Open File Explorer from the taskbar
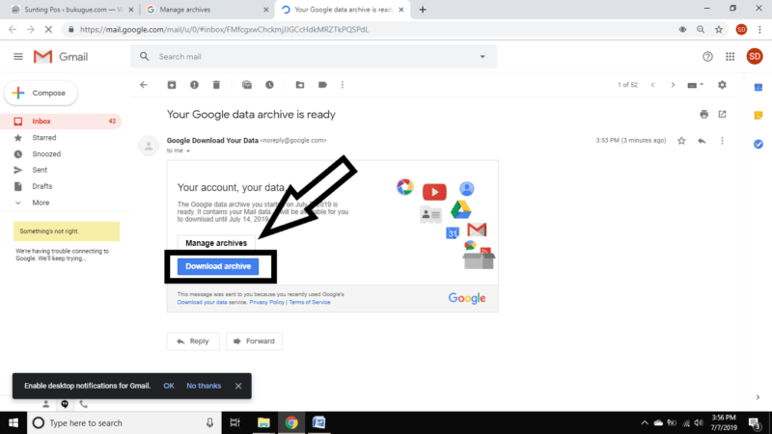Screen dimensions: 772x434 pos(263,422)
